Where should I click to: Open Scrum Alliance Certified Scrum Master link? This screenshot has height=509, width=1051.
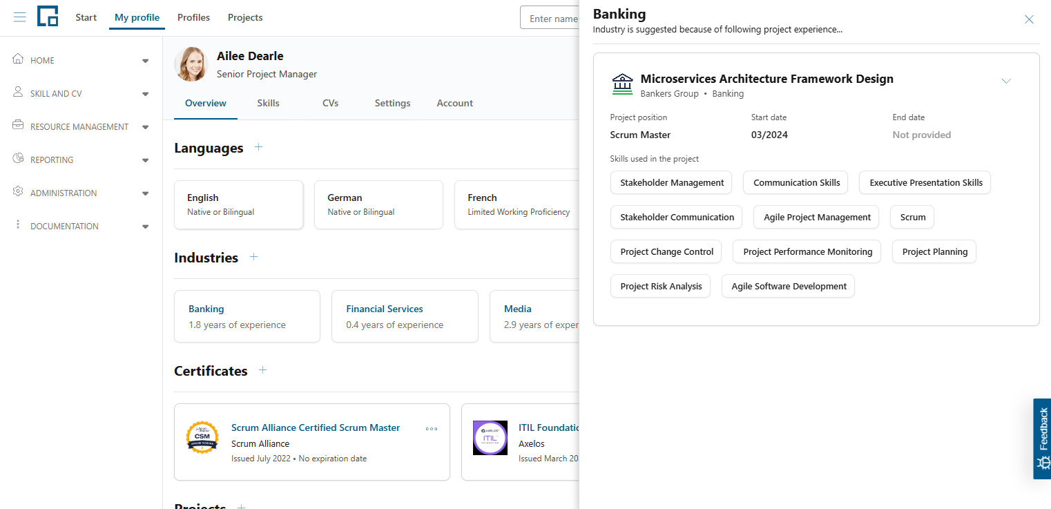coord(316,428)
